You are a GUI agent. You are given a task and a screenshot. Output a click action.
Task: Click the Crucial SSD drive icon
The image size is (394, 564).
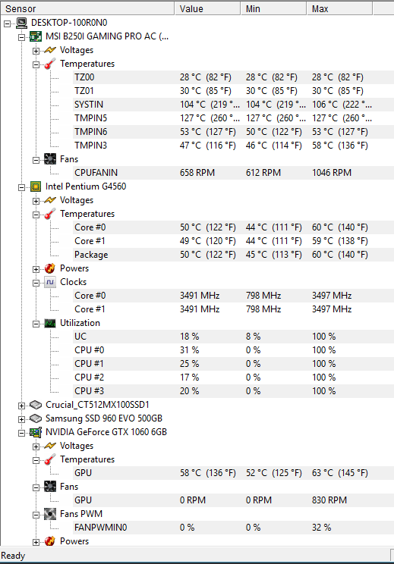(35, 405)
